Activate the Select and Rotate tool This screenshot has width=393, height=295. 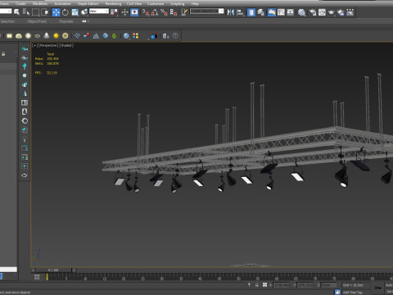coord(65,12)
